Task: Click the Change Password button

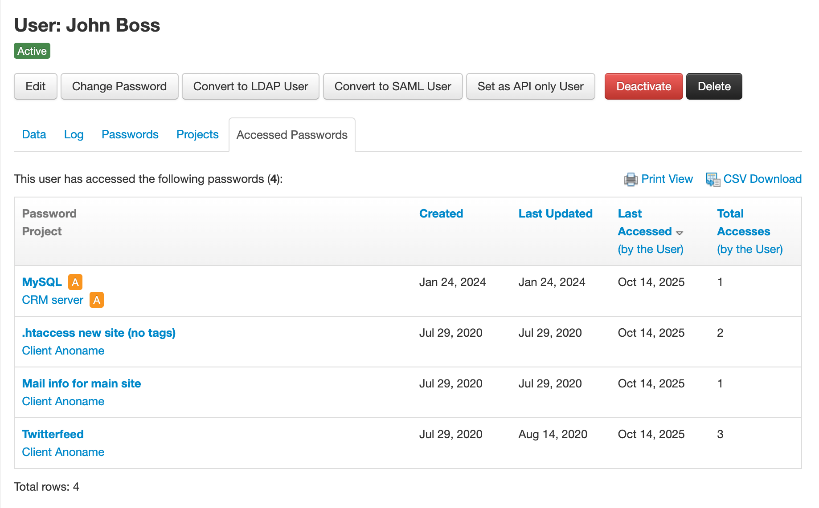Action: click(119, 86)
